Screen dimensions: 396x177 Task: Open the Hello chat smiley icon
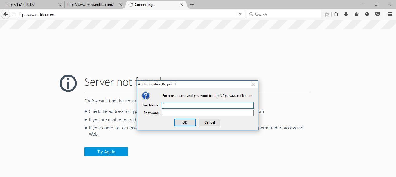click(x=367, y=14)
